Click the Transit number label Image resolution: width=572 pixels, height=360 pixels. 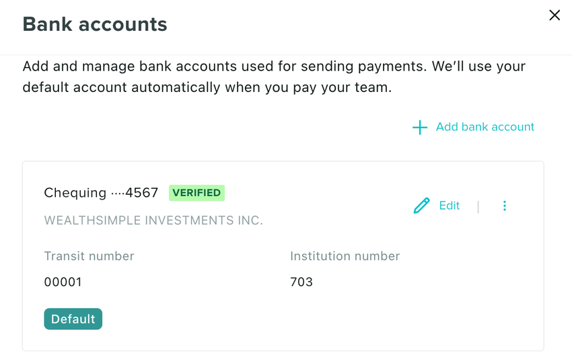(89, 256)
